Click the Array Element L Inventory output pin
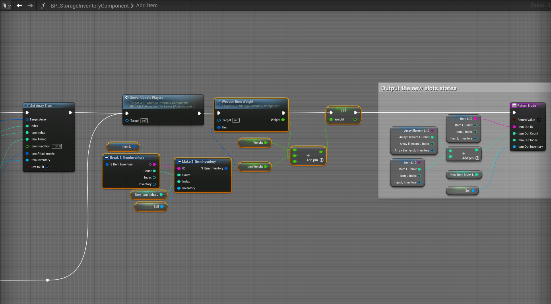This screenshot has width=551, height=304. pos(432,151)
